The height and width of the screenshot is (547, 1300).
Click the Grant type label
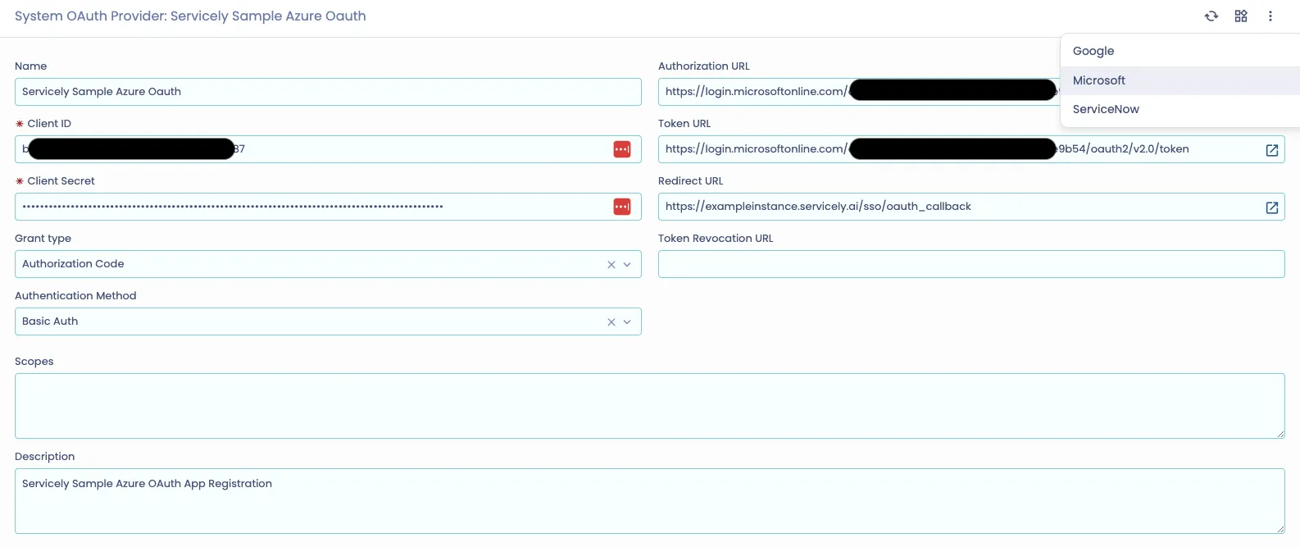tap(43, 239)
